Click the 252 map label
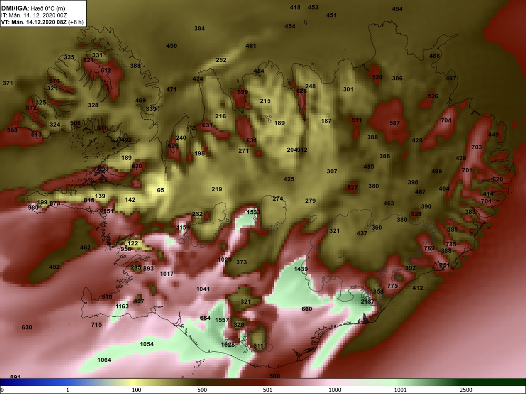The width and height of the screenshot is (526, 394). 221,60
